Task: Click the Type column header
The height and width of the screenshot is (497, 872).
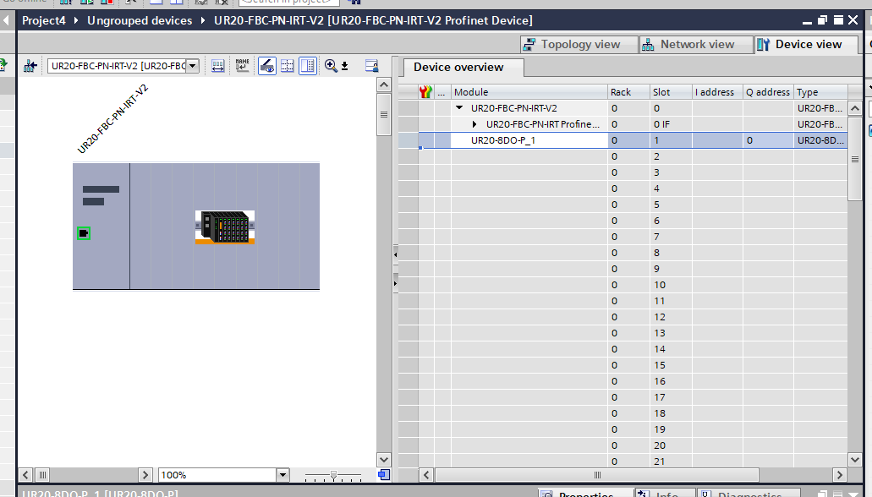Action: point(820,92)
